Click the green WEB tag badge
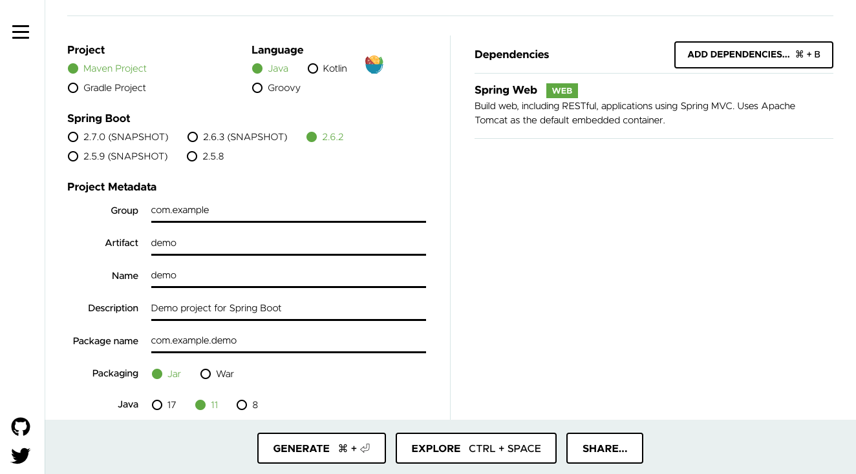Viewport: 856px width, 474px height. [562, 91]
